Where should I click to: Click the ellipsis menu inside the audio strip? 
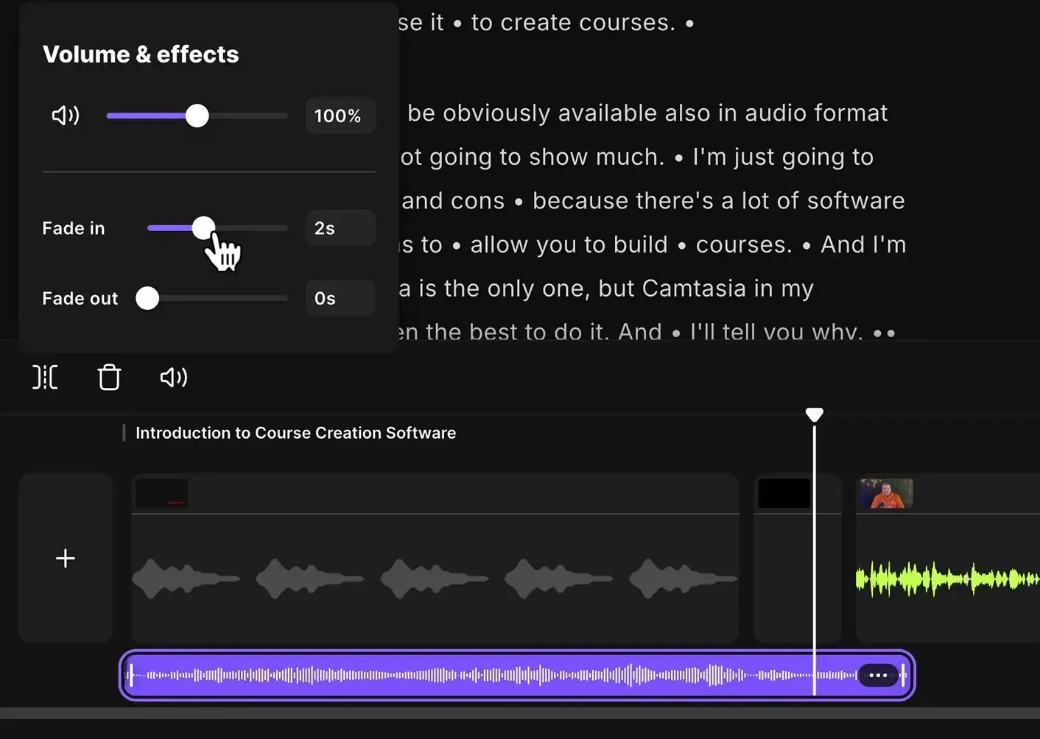pos(878,674)
